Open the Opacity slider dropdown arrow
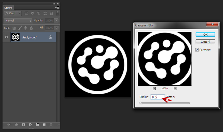The width and height of the screenshot is (223, 132). [x=57, y=21]
